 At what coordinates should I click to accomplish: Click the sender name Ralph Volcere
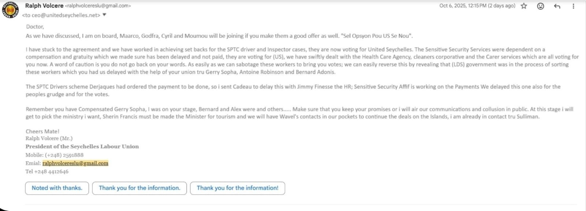(44, 5)
